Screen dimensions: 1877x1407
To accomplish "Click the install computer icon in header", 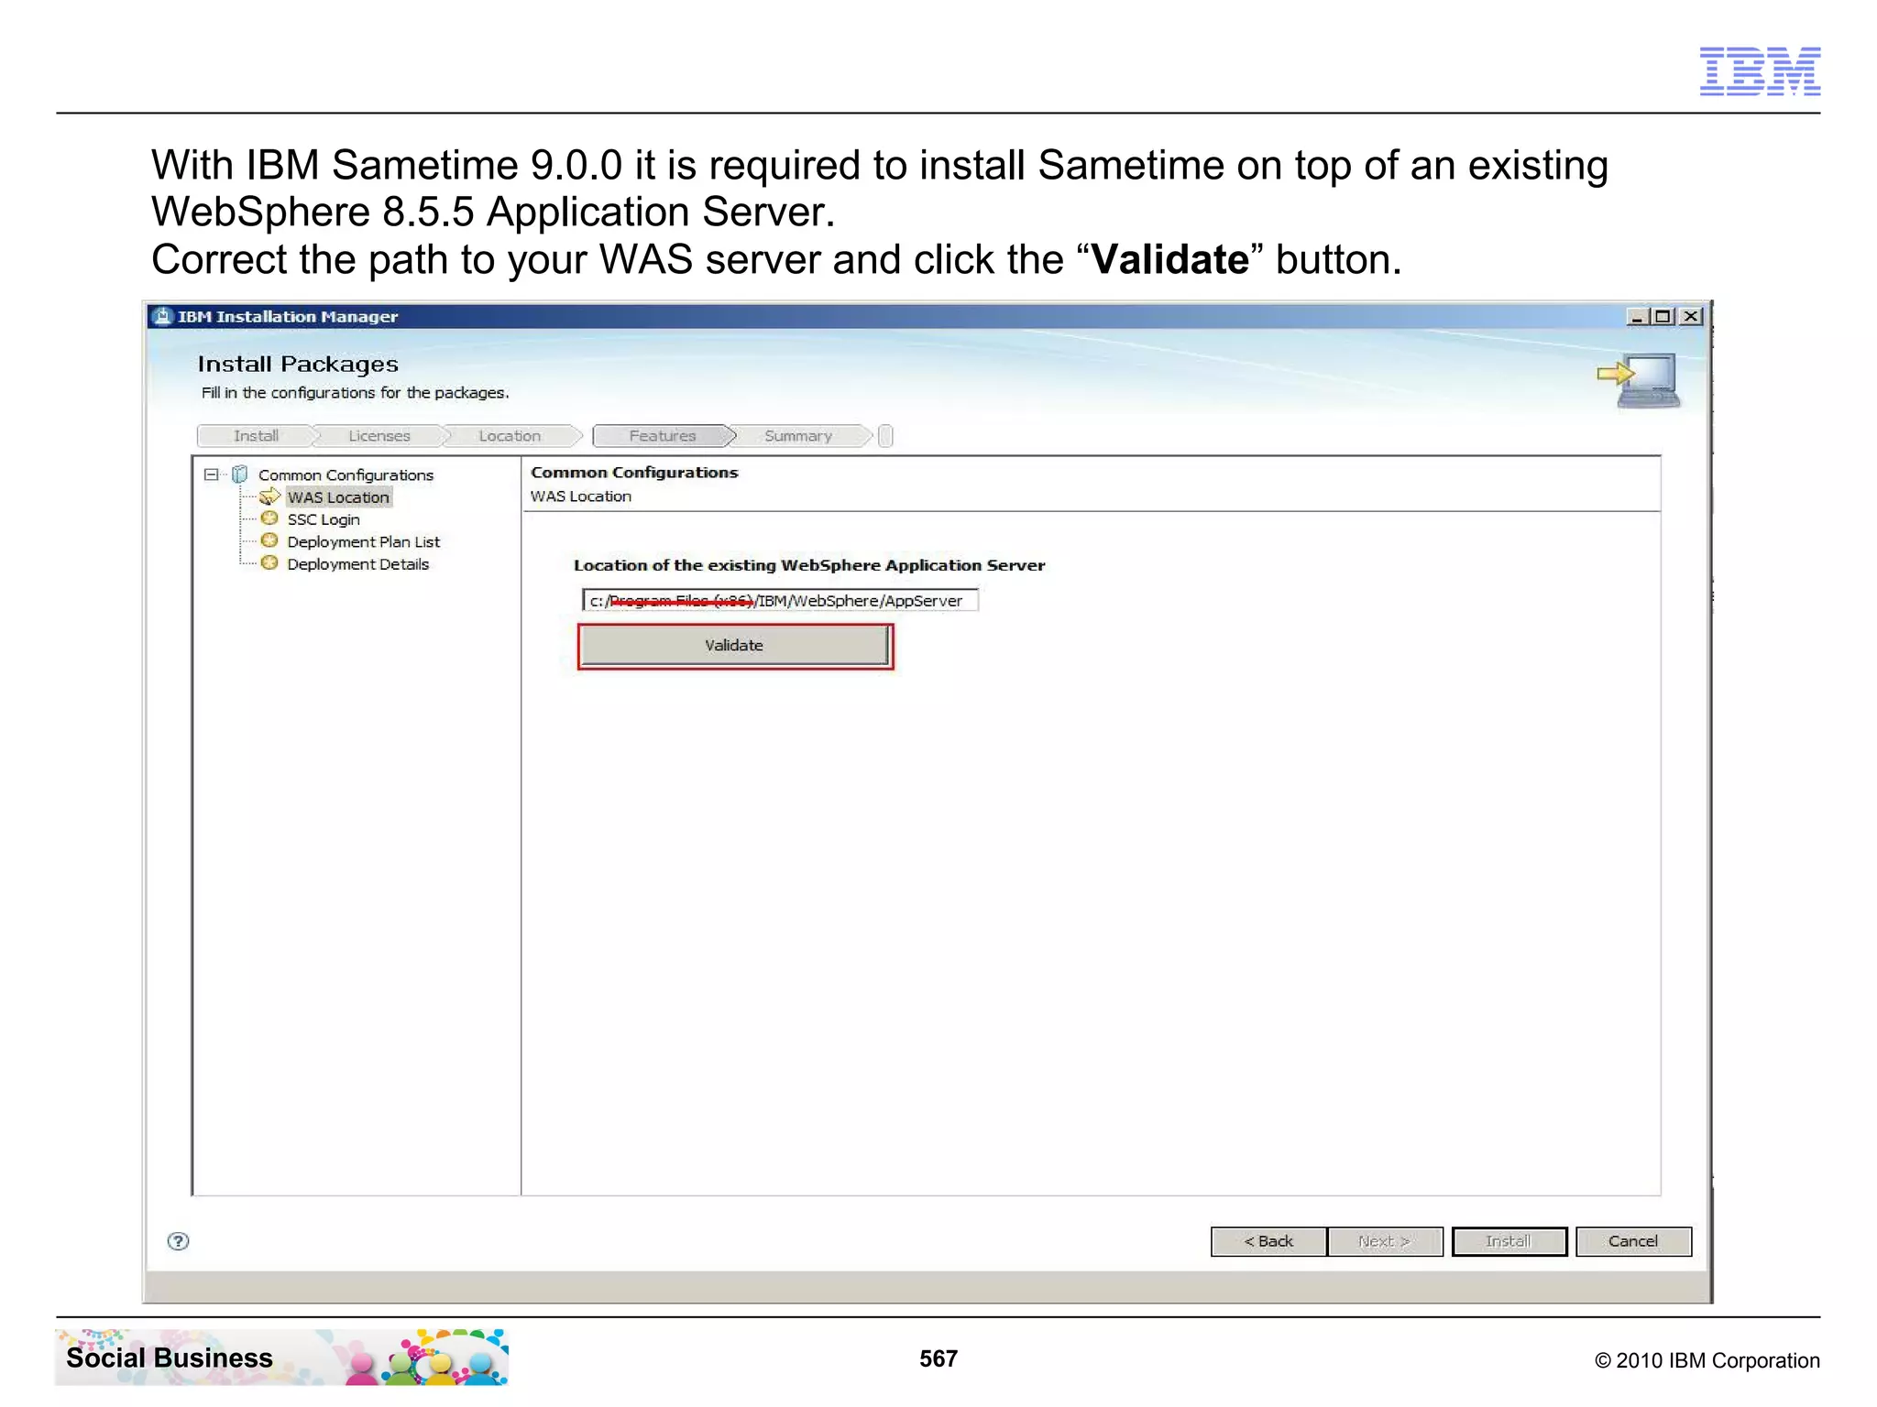I will pyautogui.click(x=1641, y=380).
